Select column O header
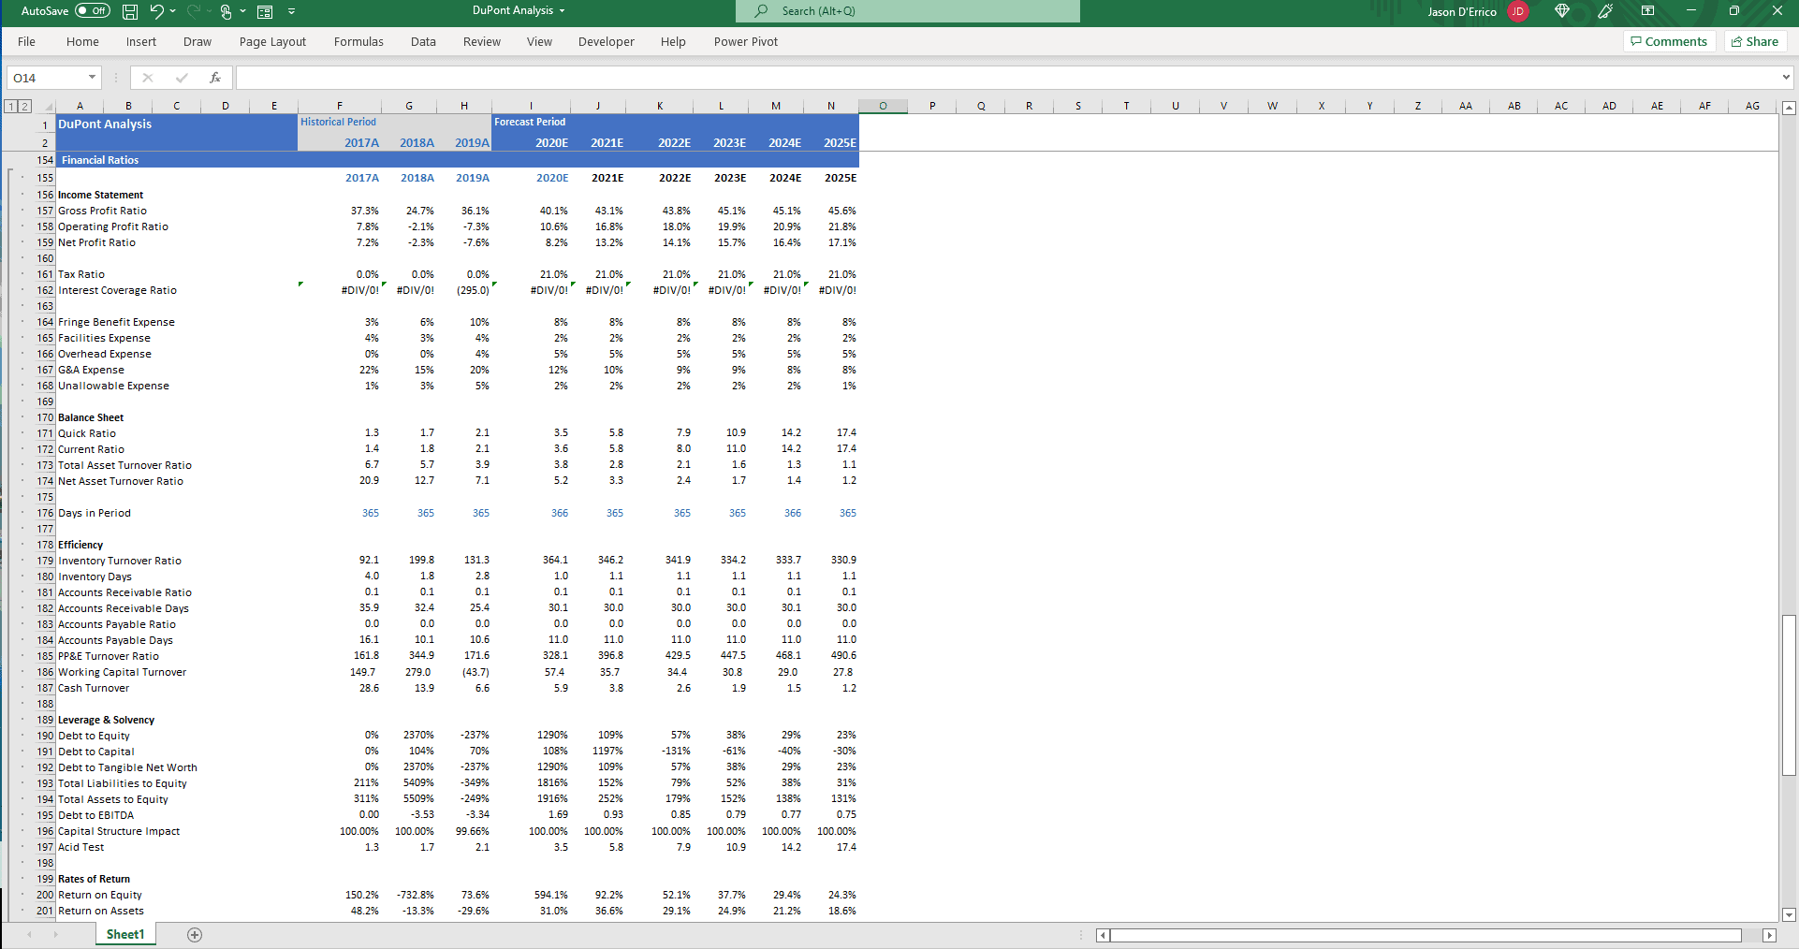Viewport: 1799px width, 949px height. tap(883, 106)
